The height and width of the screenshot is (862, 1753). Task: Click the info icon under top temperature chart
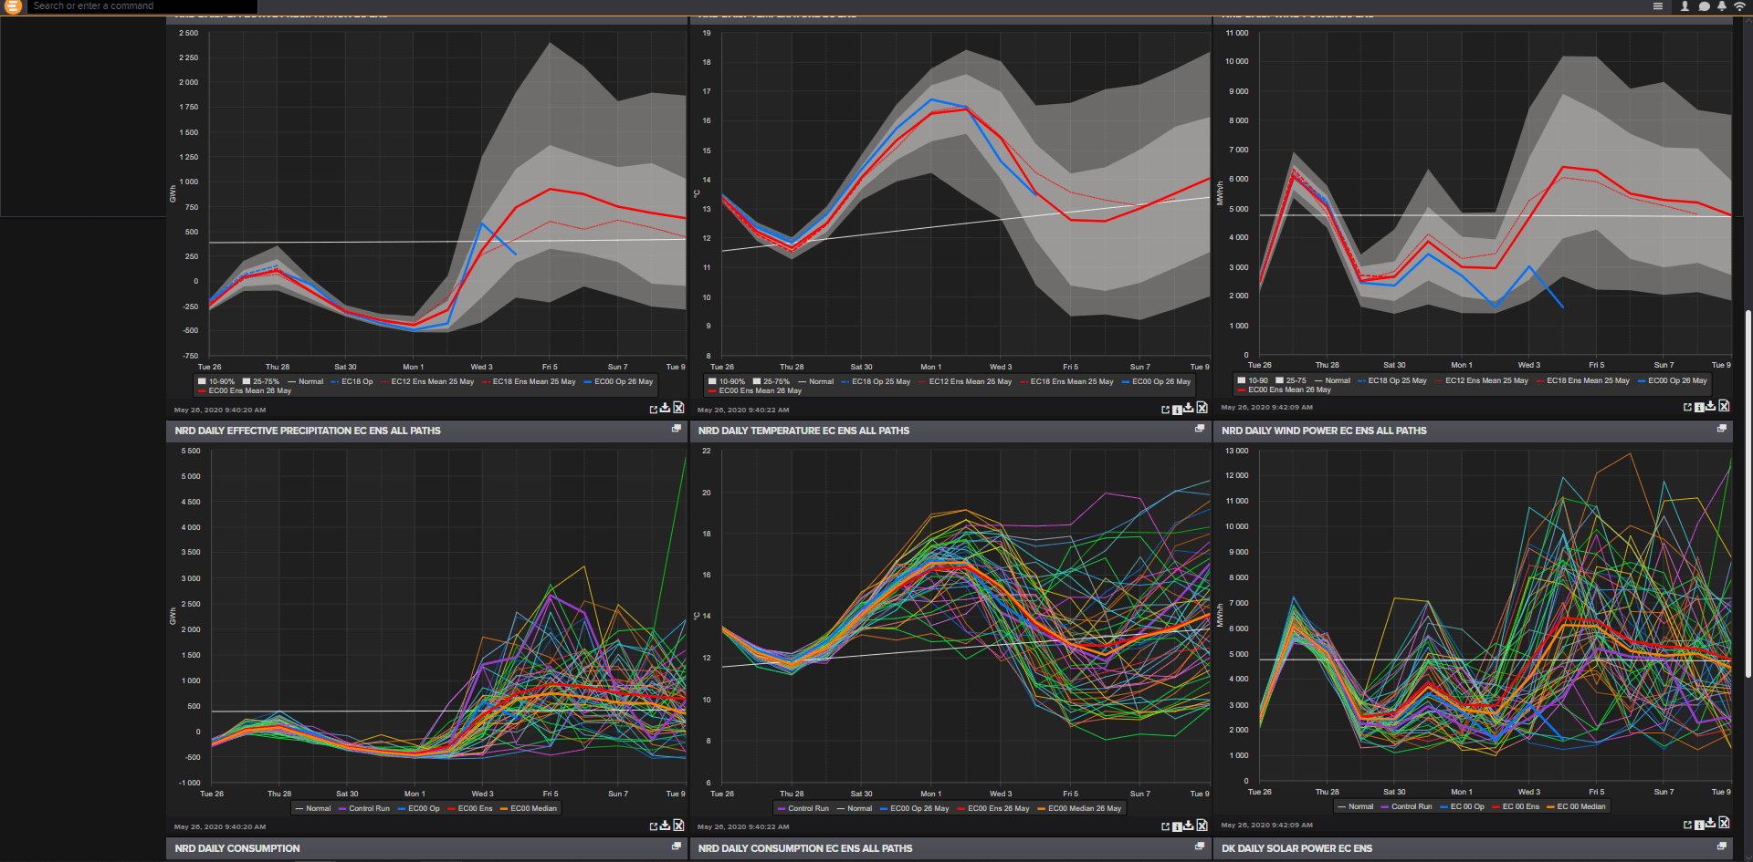[1177, 410]
